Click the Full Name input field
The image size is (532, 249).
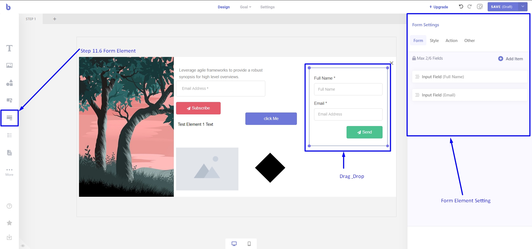pos(348,89)
